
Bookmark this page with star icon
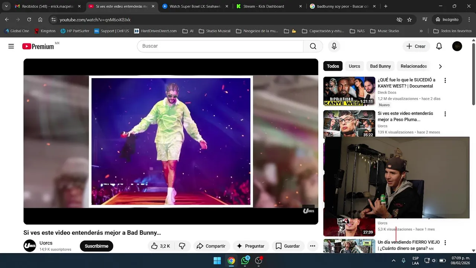click(x=409, y=19)
